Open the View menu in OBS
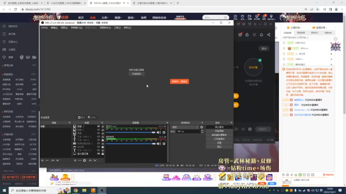The height and width of the screenshot is (194, 346). click(x=64, y=28)
